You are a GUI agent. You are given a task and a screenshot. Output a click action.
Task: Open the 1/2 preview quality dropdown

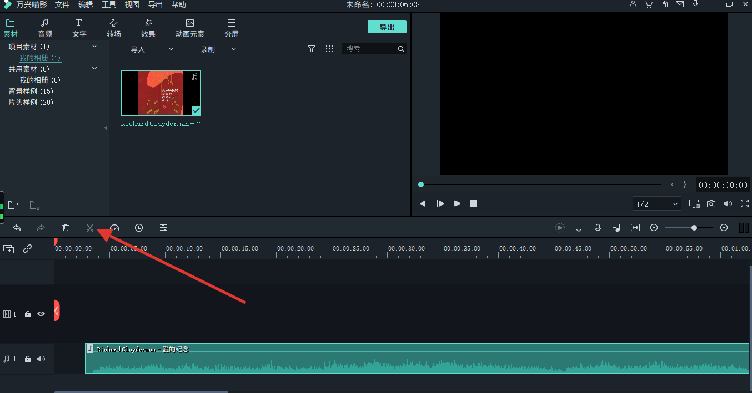pos(656,204)
